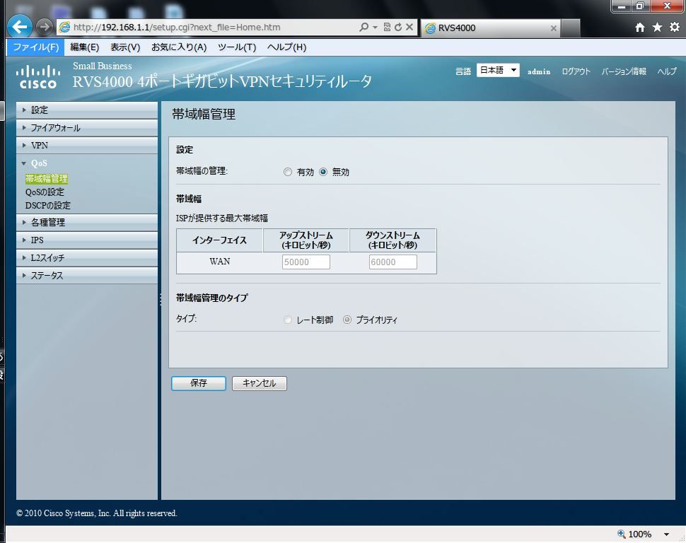686x543 pixels.
Task: Click the アップストリーム column header
Action: [306, 240]
